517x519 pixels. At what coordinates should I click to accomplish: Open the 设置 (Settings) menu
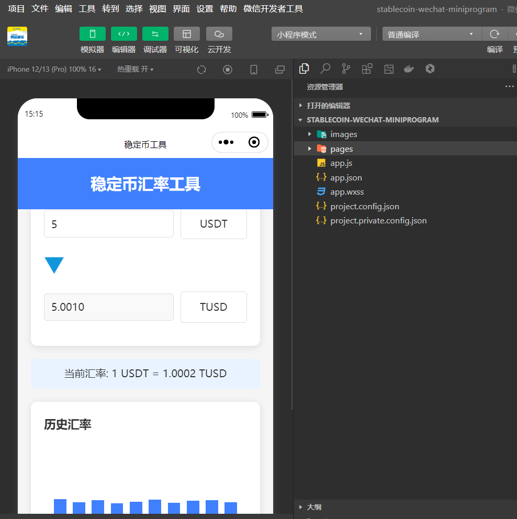205,8
